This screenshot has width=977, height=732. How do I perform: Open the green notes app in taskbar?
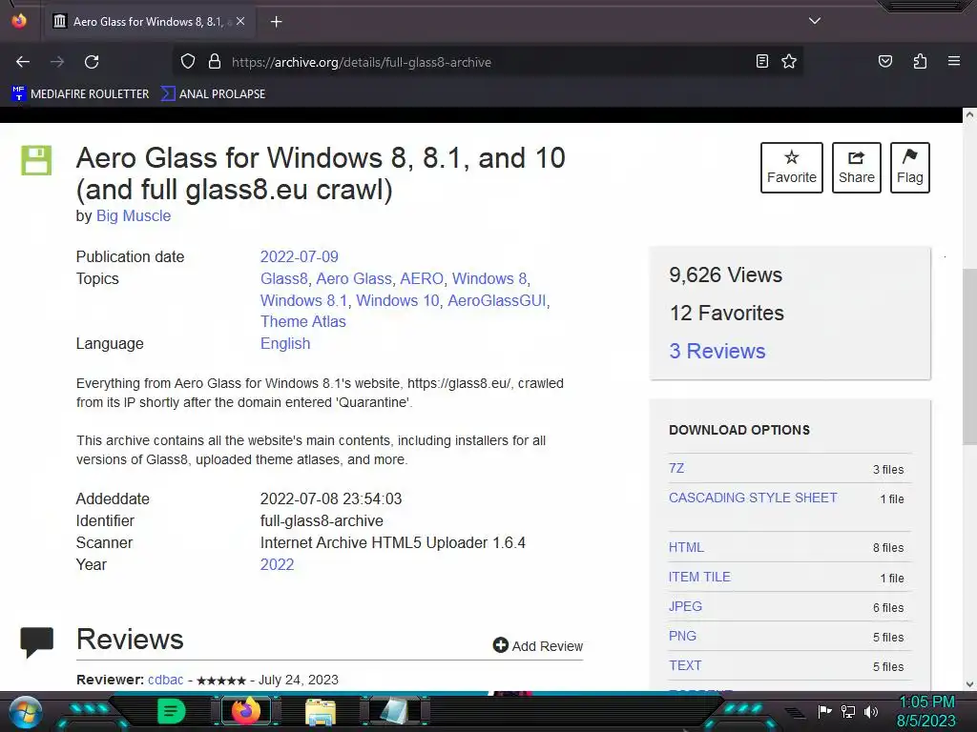click(x=171, y=711)
